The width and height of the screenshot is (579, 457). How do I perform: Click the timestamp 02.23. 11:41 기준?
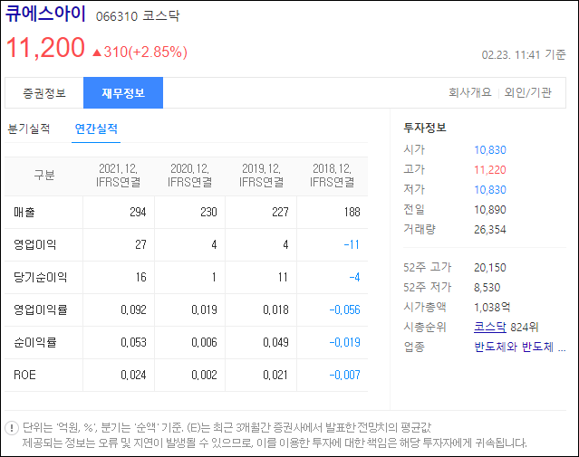[524, 54]
